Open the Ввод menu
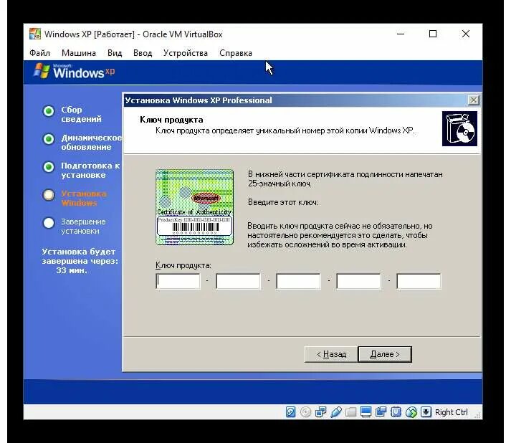The height and width of the screenshot is (443, 506). pos(143,53)
